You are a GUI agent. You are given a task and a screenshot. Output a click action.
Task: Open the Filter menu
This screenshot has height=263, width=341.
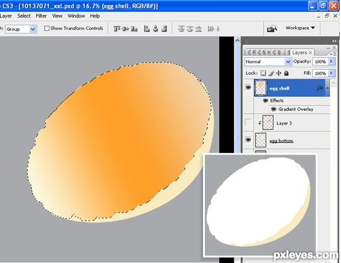[x=41, y=16]
